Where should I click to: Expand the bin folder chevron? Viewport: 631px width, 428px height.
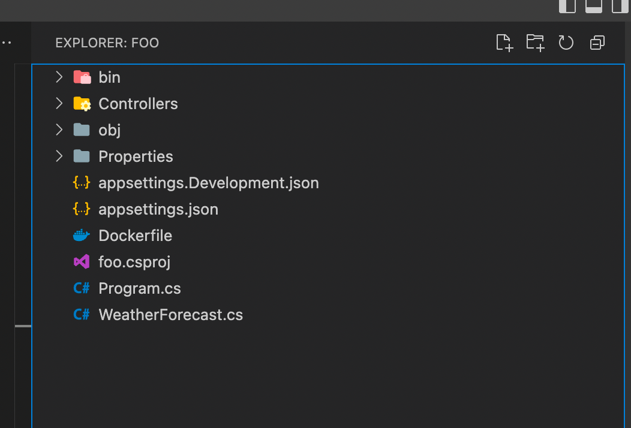(x=59, y=77)
